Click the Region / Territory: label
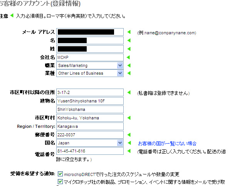 pos(36,126)
